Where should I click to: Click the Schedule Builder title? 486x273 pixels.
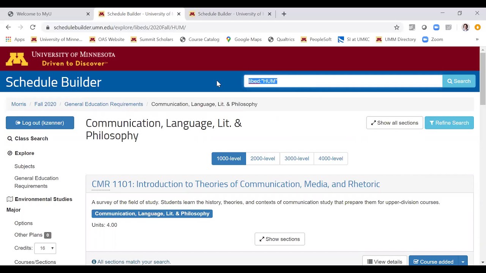point(54,82)
